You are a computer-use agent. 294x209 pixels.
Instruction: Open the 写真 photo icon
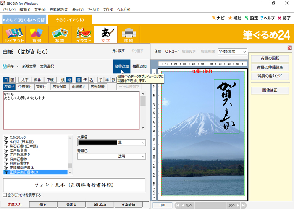tap(60, 35)
